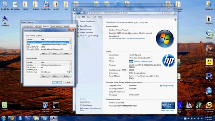
Task: Open the Tools menu
Action: pos(94,17)
